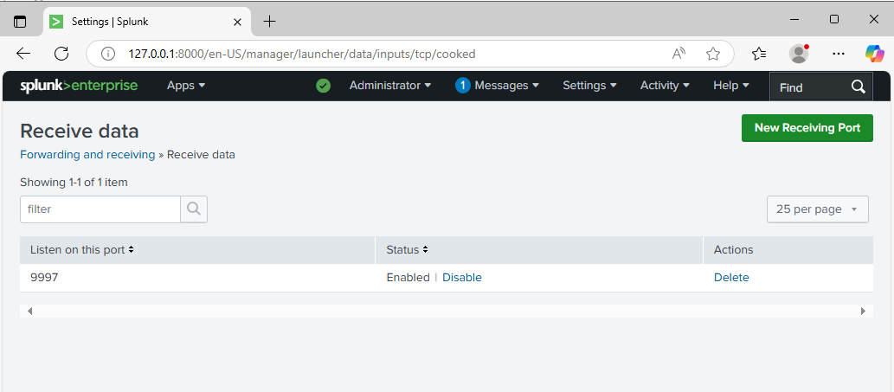
Task: Add page to favorites with star icon
Action: (x=713, y=55)
